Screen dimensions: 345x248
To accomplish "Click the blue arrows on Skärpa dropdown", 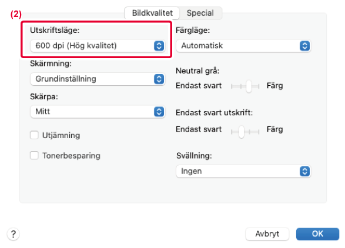I will 159,112.
